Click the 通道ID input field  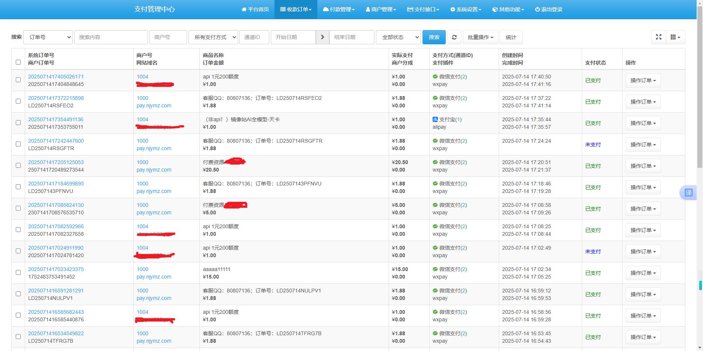[254, 37]
